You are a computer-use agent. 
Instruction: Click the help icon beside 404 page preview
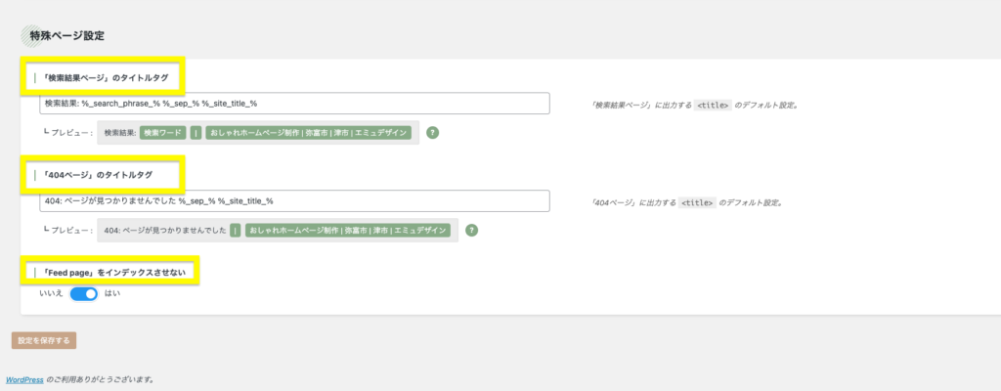click(472, 231)
